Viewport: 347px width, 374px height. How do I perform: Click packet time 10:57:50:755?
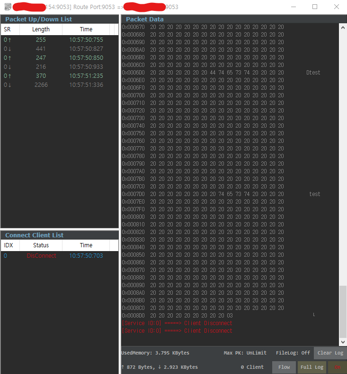[86, 39]
